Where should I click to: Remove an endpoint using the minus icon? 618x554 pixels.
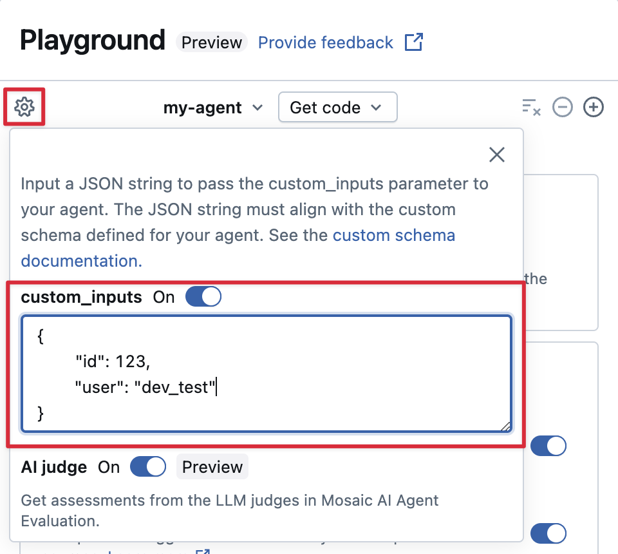pos(563,108)
